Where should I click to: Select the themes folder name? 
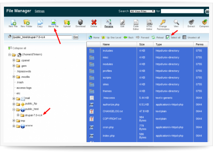[x=107, y=91]
